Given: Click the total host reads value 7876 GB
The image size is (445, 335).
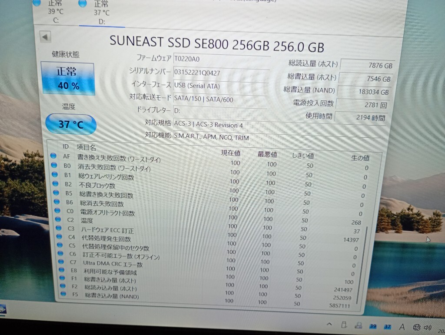Looking at the screenshot, I should (x=367, y=65).
